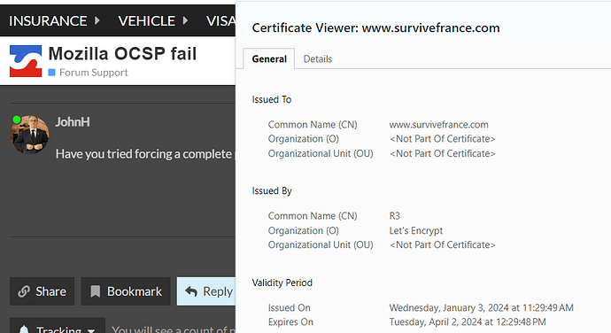Image resolution: width=611 pixels, height=333 pixels.
Task: Open the Tracking dropdown caret
Action: pyautogui.click(x=91, y=330)
